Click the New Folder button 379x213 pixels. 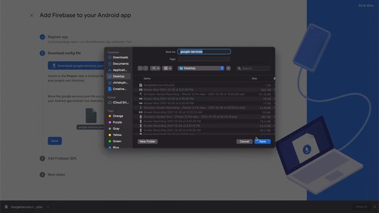click(x=147, y=141)
